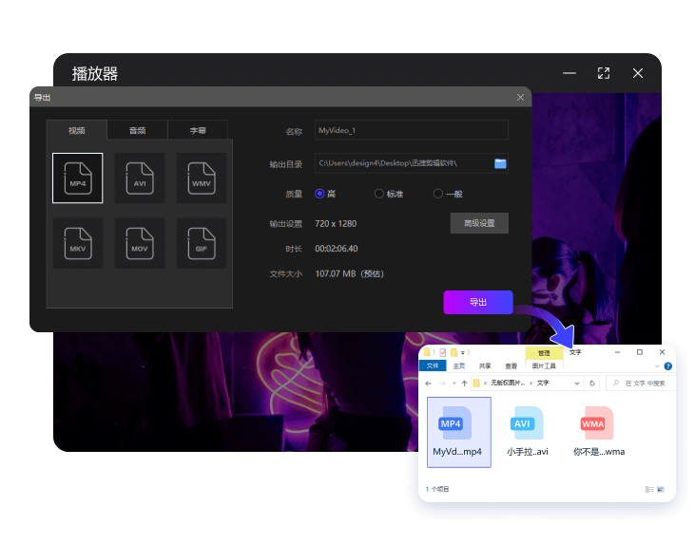
Task: Open the 共享 ribbon tab
Action: pos(485,366)
